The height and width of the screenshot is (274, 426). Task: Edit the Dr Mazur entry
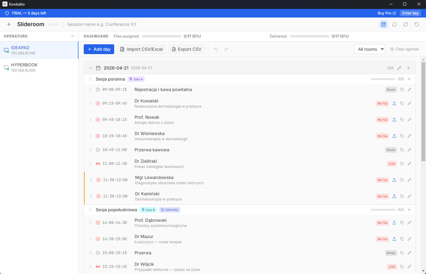(x=409, y=239)
